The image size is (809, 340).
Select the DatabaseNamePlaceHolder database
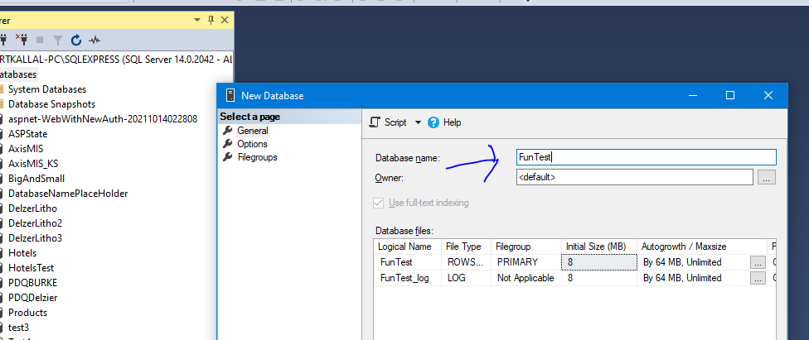tap(68, 194)
